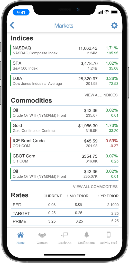Tap the battery icon in status bar
Screen dimensions: 129x263
tap(115, 12)
